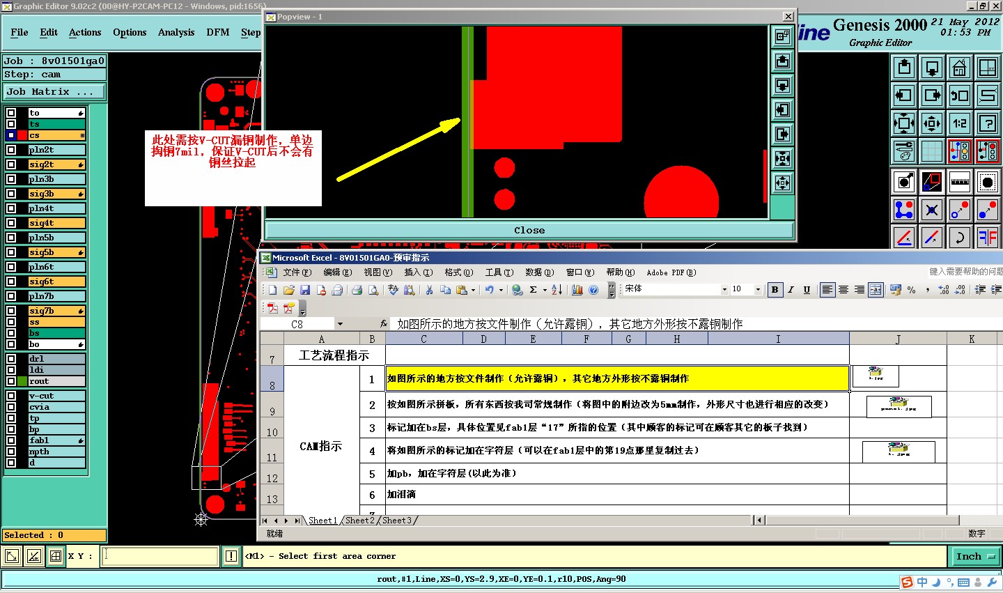The width and height of the screenshot is (1003, 593).
Task: Toggle checkbox for layer mpth
Action: (x=11, y=452)
